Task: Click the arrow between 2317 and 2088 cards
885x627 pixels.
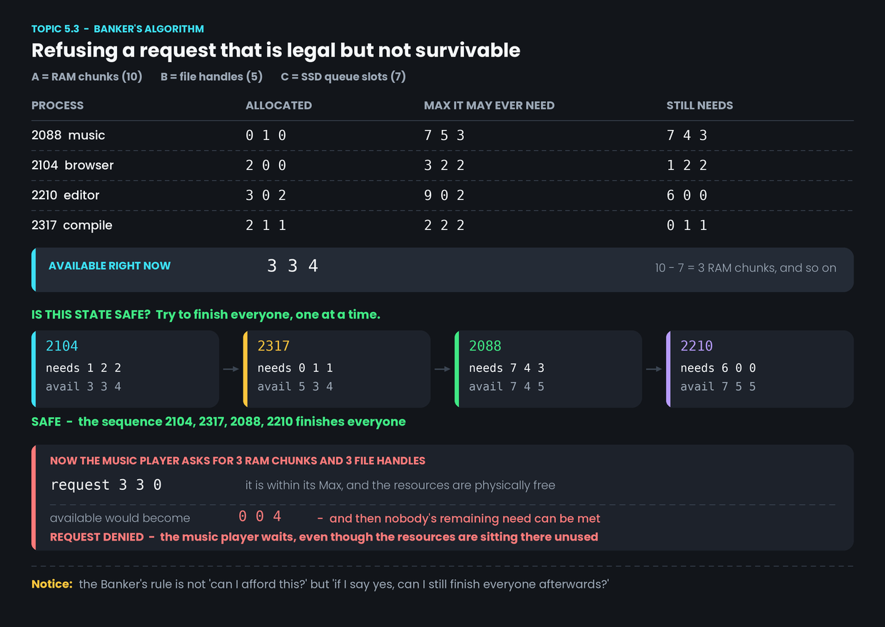Action: pyautogui.click(x=442, y=369)
